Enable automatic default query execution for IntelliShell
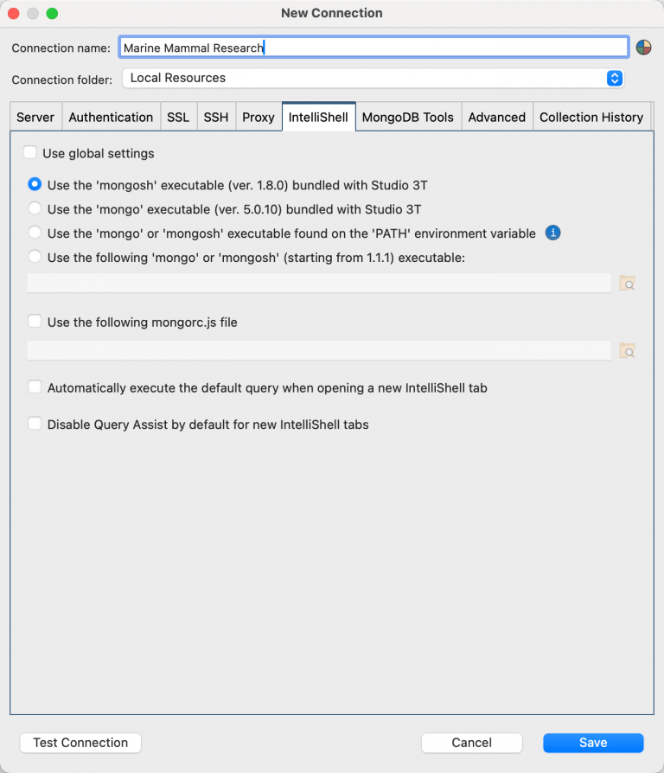The width and height of the screenshot is (664, 773). pos(35,386)
